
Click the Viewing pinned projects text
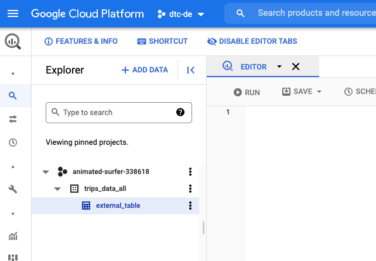pyautogui.click(x=87, y=142)
